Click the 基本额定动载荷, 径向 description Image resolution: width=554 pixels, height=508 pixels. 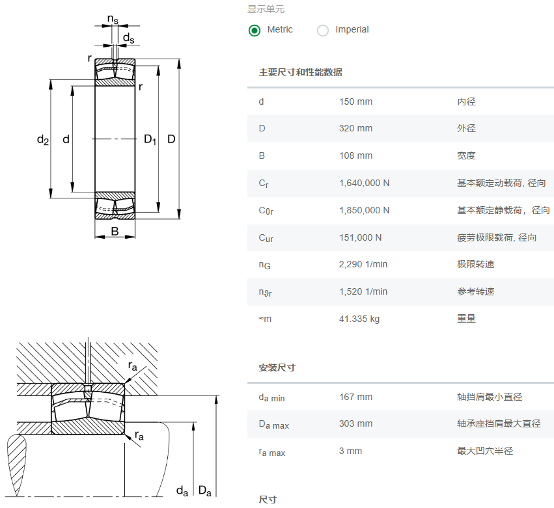pos(501,183)
